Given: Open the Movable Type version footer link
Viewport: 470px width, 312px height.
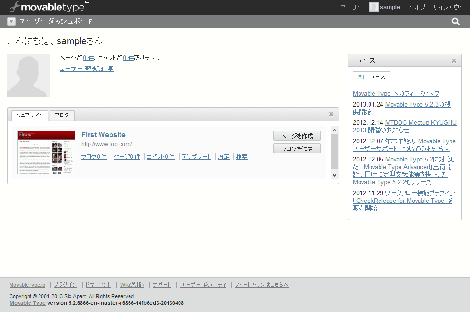Looking at the screenshot, I should click(x=28, y=303).
